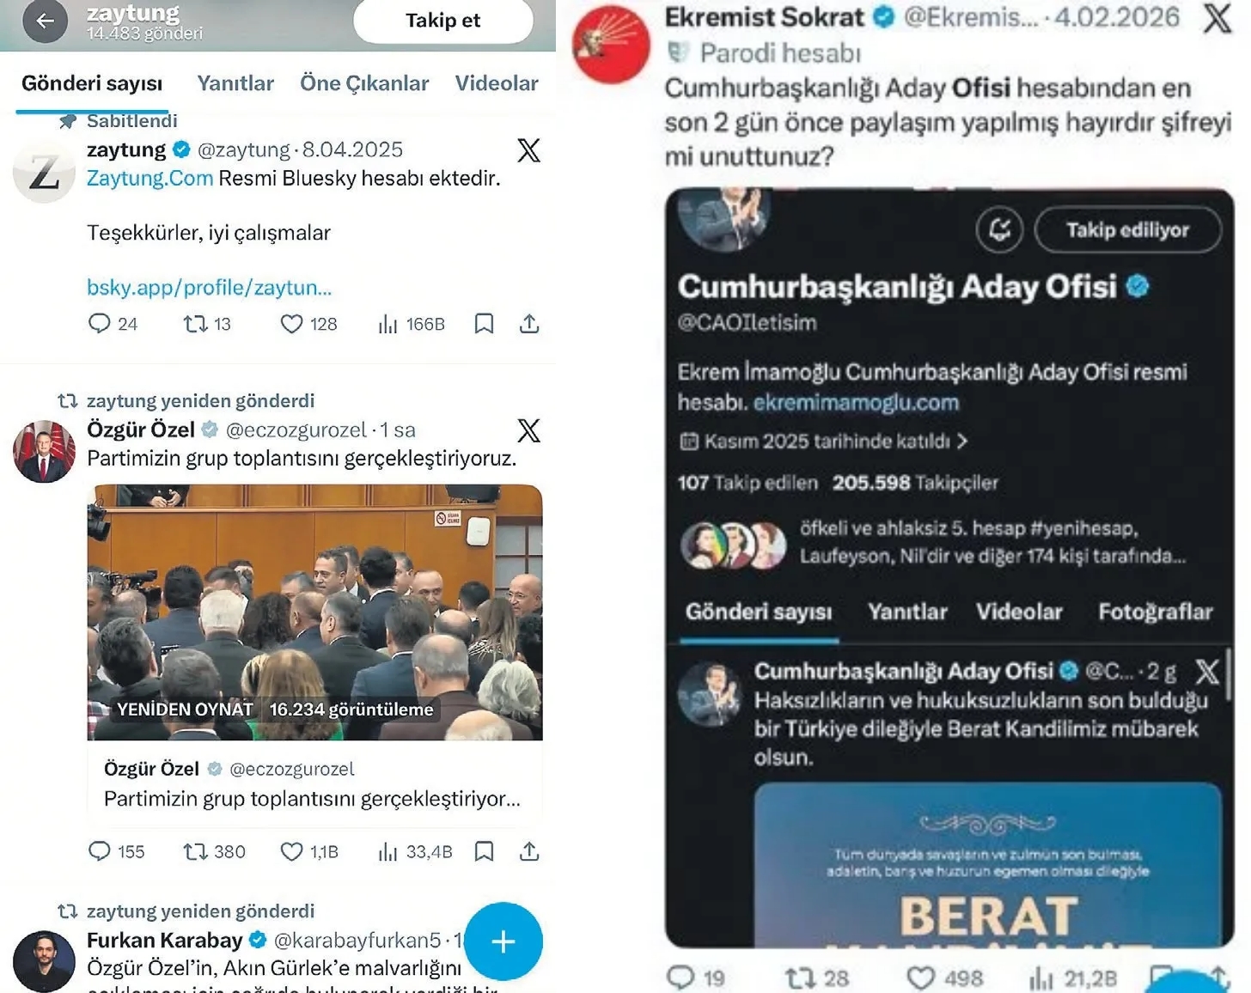Replay the Özgür Özel video with YENİDEN OYNAT
Viewport: 1251px width, 993px height.
(176, 710)
